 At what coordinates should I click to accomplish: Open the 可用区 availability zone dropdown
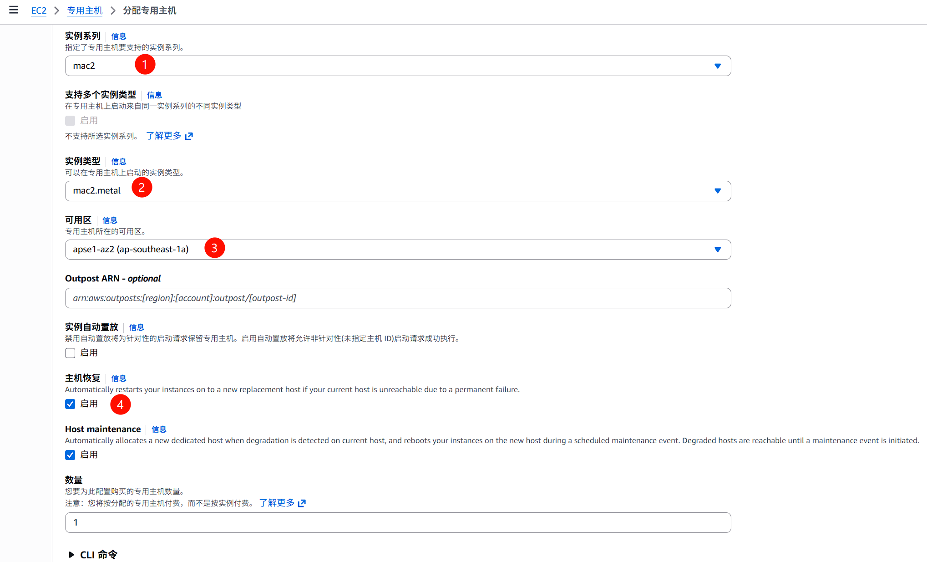point(398,250)
